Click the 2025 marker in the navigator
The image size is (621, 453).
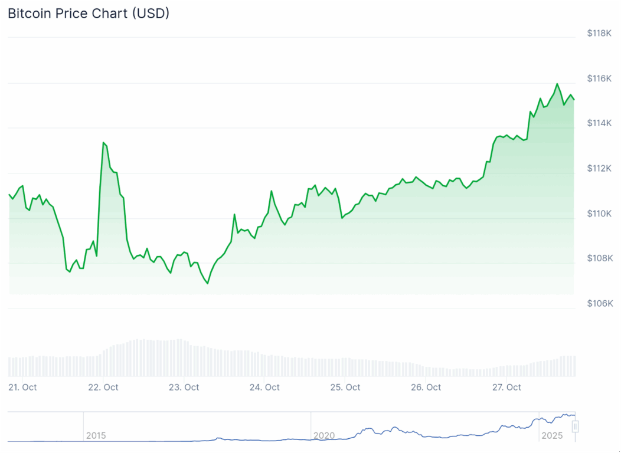pyautogui.click(x=553, y=435)
